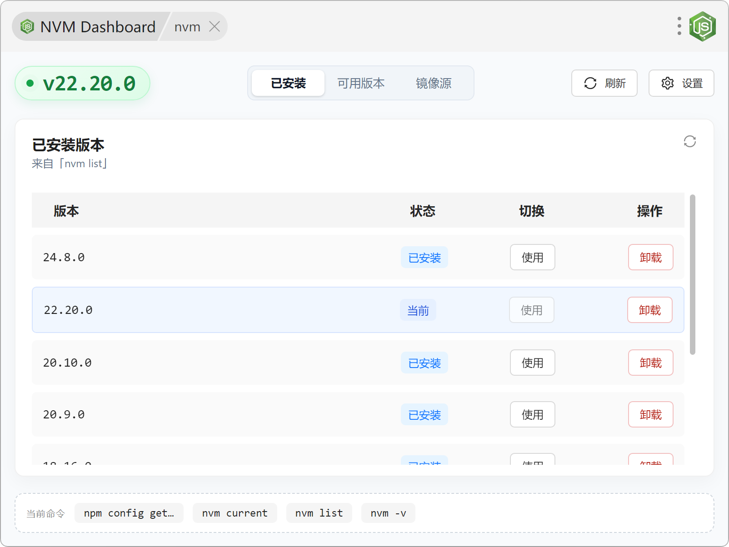Close the nvm tab with X icon
This screenshot has height=547, width=729.
pos(215,27)
